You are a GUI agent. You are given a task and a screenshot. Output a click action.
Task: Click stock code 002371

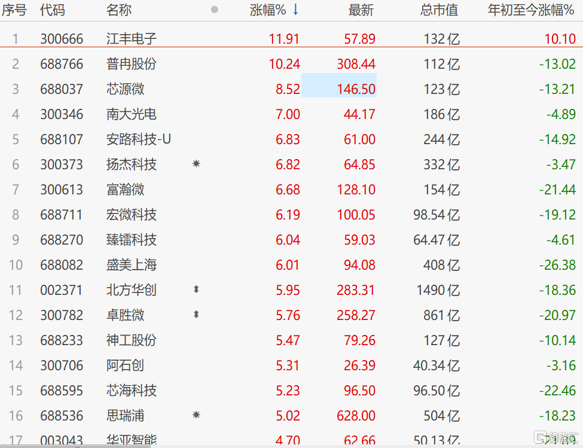pyautogui.click(x=62, y=290)
